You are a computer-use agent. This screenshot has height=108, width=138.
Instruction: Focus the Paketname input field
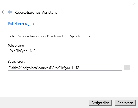pyautogui.click(x=69, y=51)
